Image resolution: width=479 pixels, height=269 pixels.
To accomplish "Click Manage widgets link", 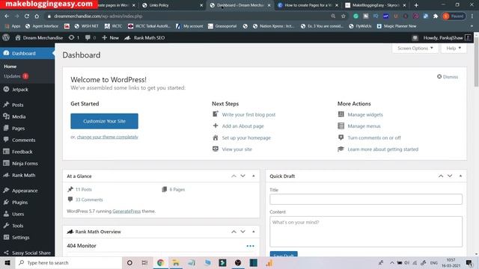I will tap(365, 114).
